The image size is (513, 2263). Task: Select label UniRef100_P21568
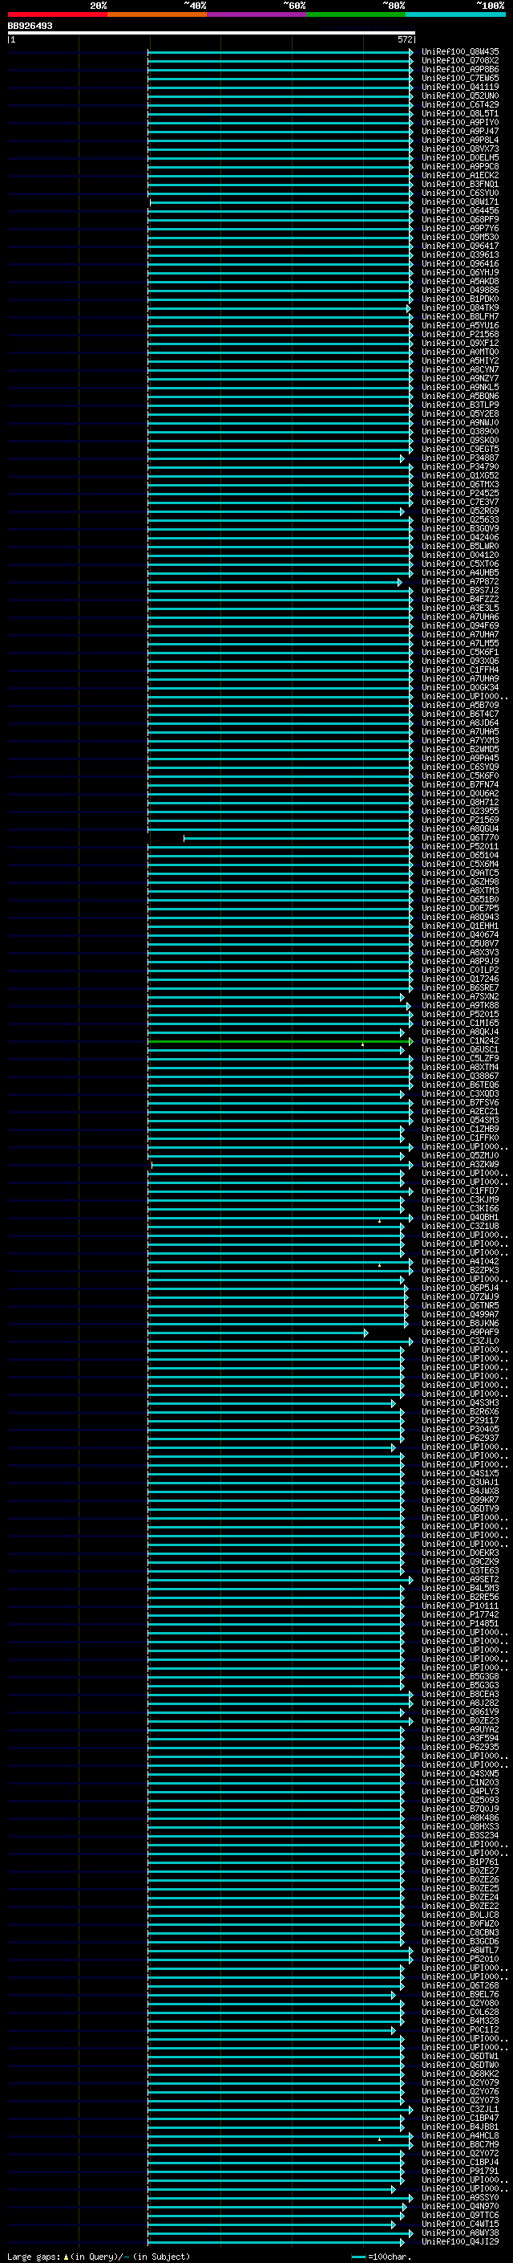click(460, 334)
